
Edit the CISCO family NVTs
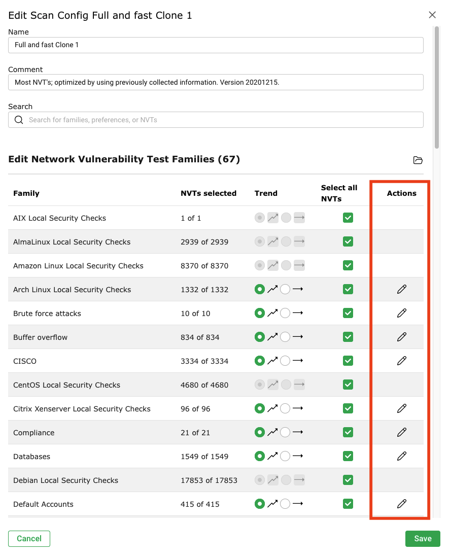tap(401, 361)
